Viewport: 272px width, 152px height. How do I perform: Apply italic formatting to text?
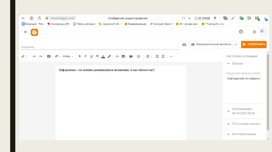tap(86, 56)
